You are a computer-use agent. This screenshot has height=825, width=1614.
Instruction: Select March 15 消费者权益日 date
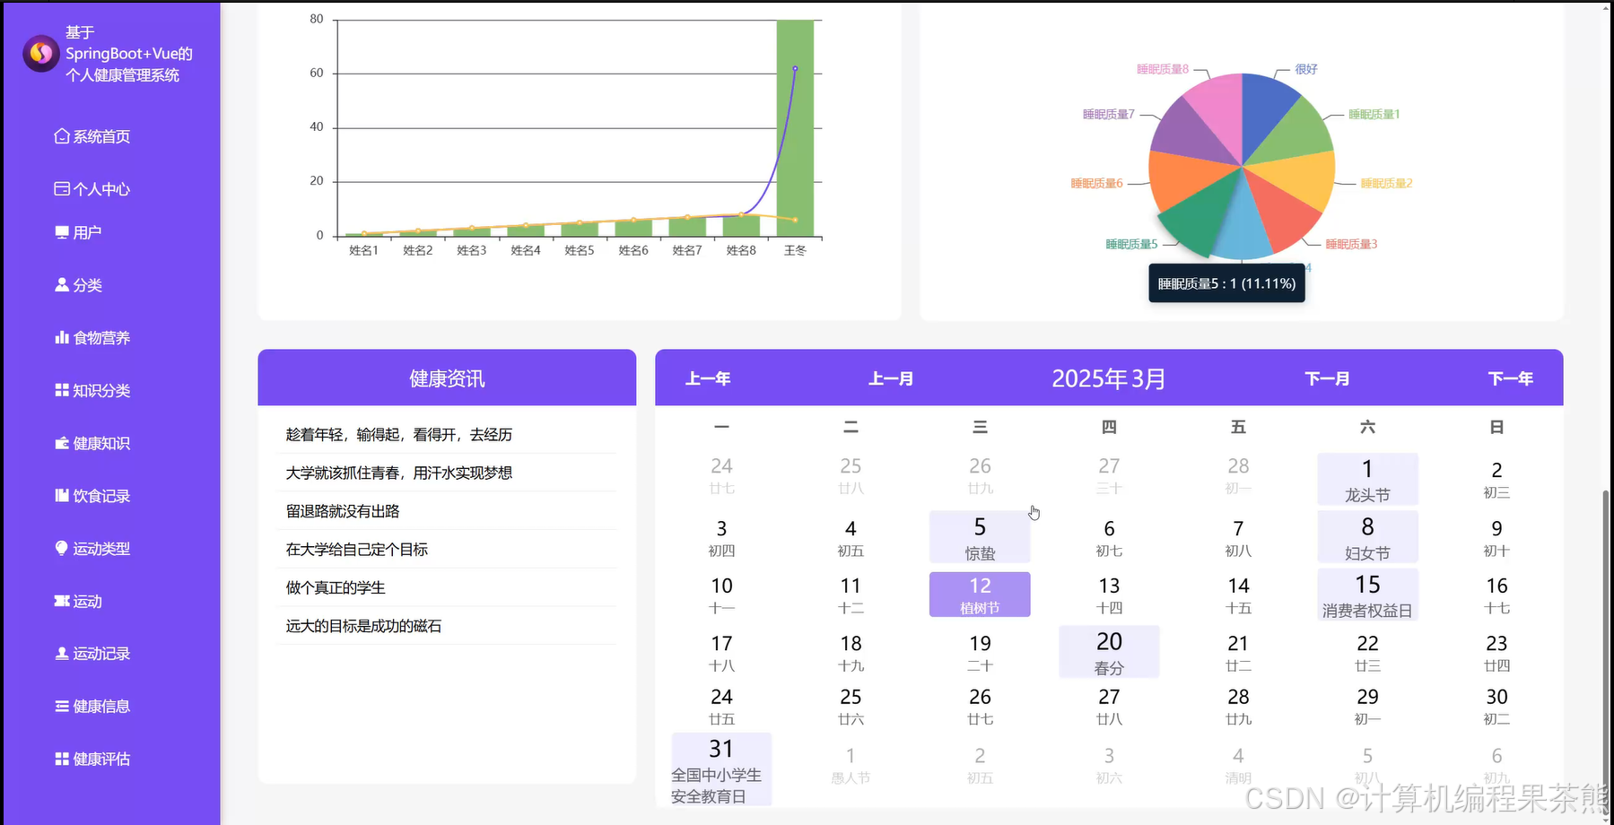(x=1367, y=595)
